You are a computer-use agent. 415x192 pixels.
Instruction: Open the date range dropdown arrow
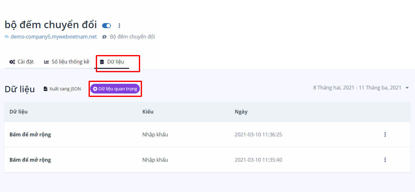click(407, 88)
